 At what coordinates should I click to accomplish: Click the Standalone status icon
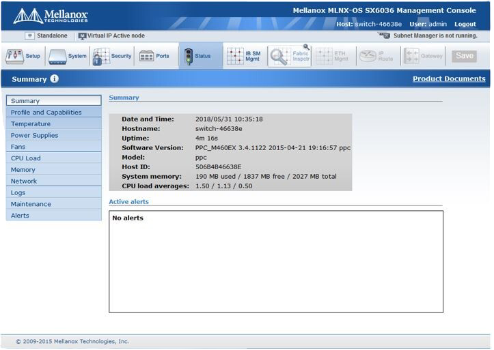[29, 36]
